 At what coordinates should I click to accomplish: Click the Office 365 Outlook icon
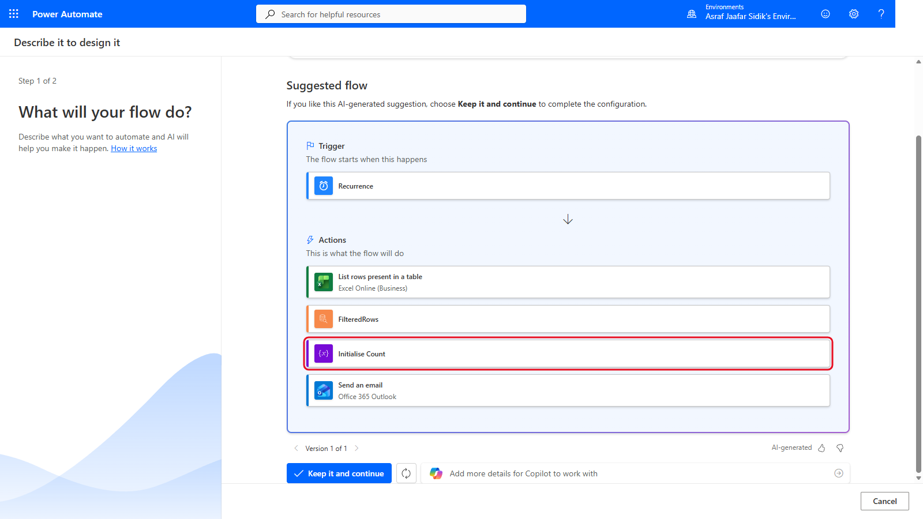tap(324, 390)
